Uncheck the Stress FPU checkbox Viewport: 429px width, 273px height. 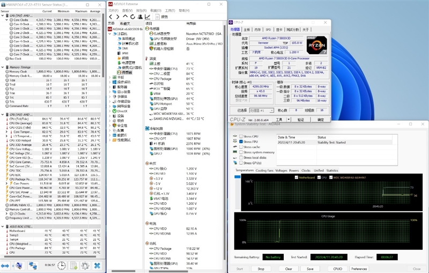[241, 142]
